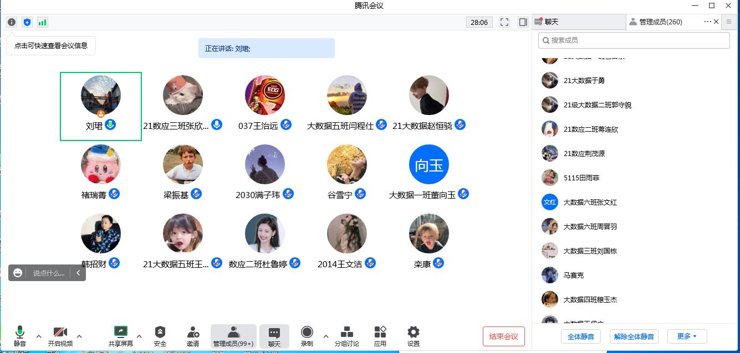Screen dimensions: 740x353
Task: Open meeting info icon at top left
Action: (12, 22)
